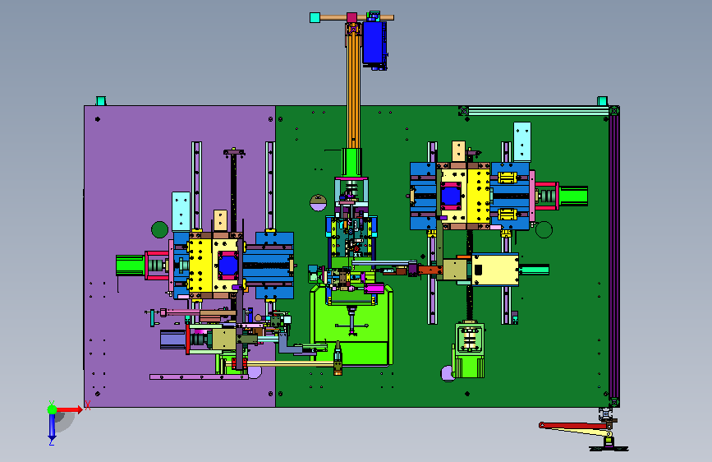
Task: Pick the cyan plate on the purple base
Action: coord(181,211)
